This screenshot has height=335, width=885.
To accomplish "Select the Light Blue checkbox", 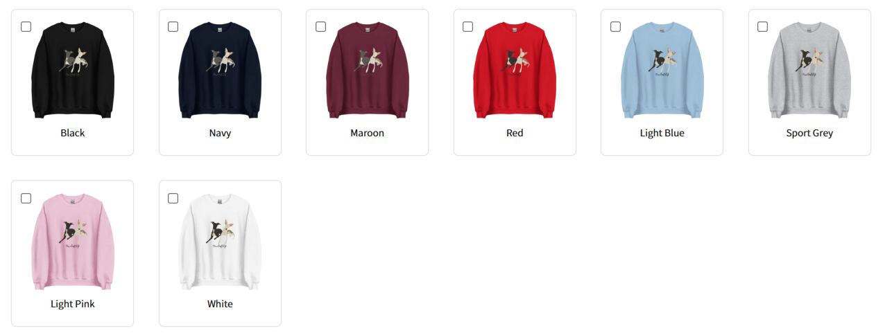I will (615, 27).
